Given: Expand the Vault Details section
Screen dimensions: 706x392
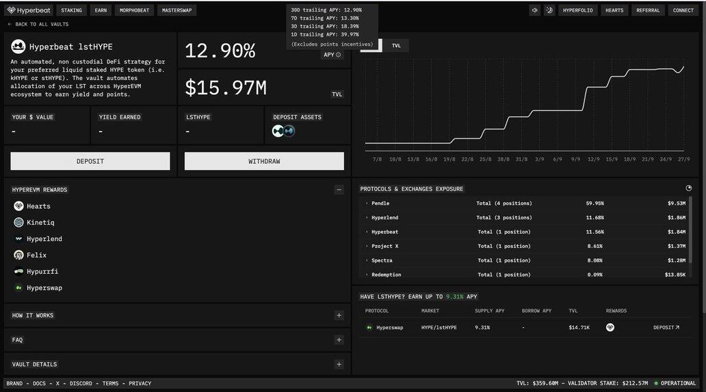Looking at the screenshot, I should [339, 364].
